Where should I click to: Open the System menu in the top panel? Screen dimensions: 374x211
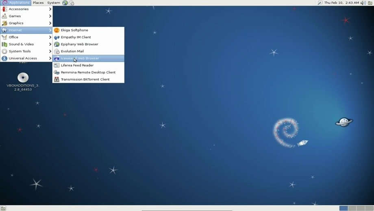(x=53, y=3)
